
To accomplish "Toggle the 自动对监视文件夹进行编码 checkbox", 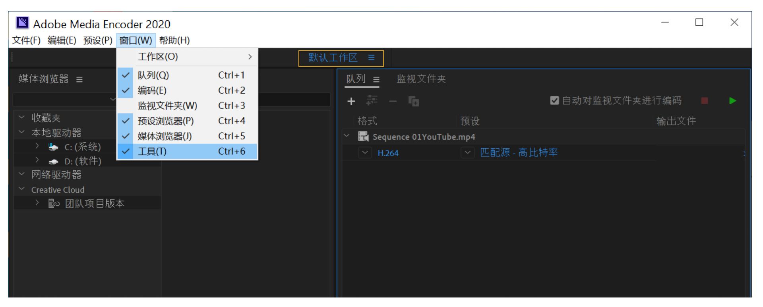I will (554, 101).
